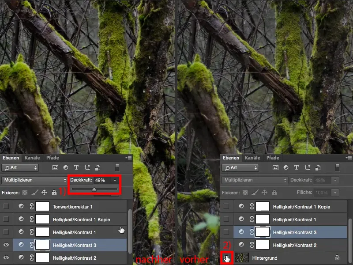Screen dimensions: 353x265
Task: Click Deckkraft 49% field, right panel
Action: (323, 180)
